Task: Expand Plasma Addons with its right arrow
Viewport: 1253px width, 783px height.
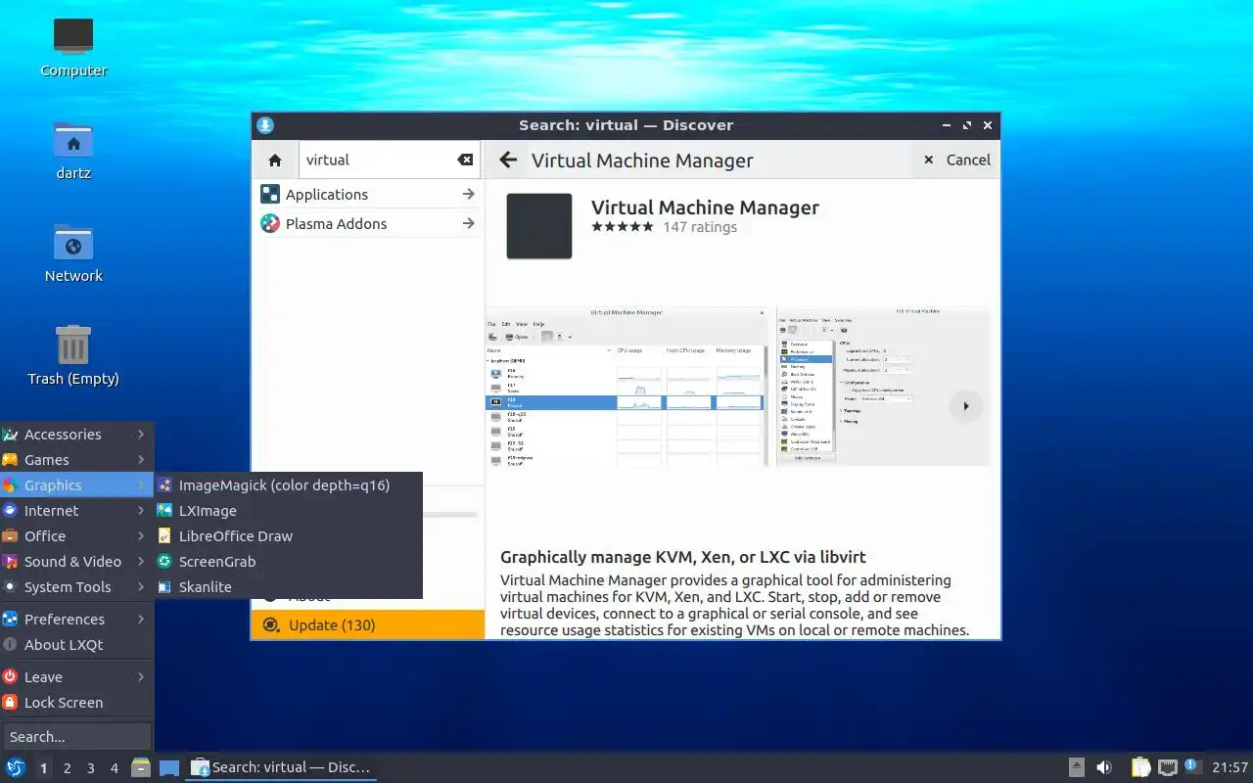Action: tap(469, 223)
